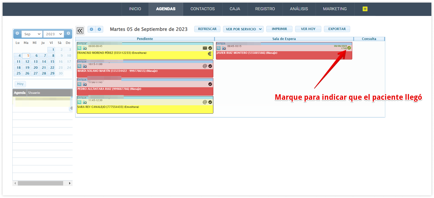Click the REFRESCAR button
The height and width of the screenshot is (198, 434).
207,29
